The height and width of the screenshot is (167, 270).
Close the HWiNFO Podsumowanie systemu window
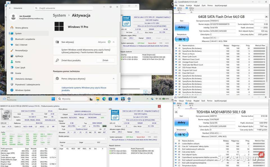pos(159,106)
